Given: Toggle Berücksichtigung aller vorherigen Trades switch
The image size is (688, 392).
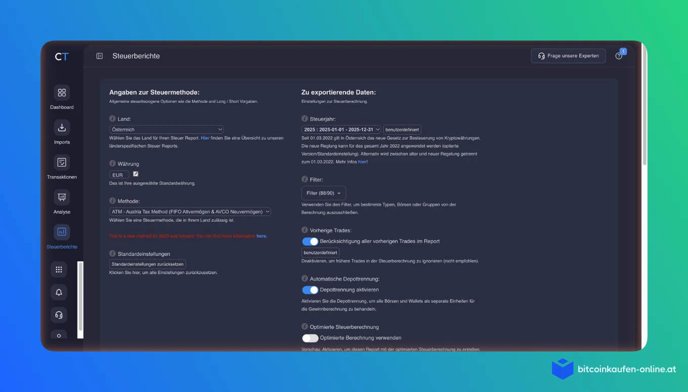Looking at the screenshot, I should pyautogui.click(x=310, y=242).
